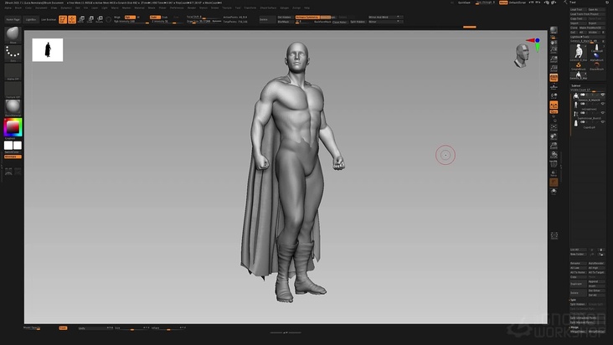Click the BPR render icon on right shelf
Image resolution: width=613 pixels, height=345 pixels.
(554, 30)
